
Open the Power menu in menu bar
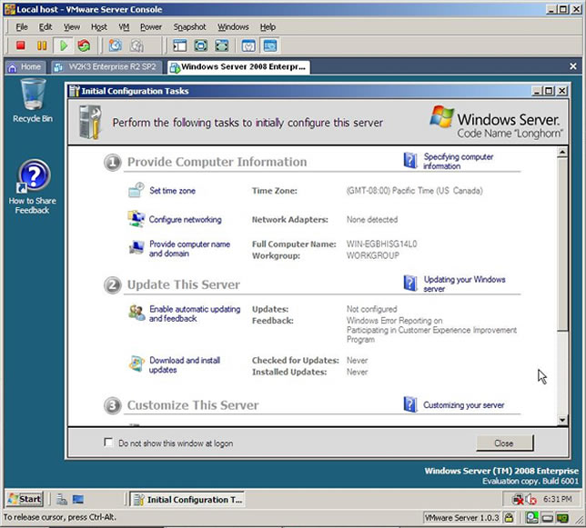tap(151, 27)
